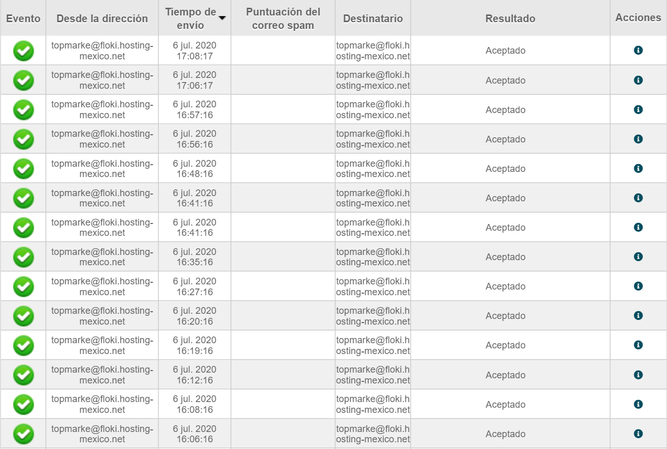Screen dimensions: 667x449
Task: Click info icon in 16:06:16 row
Action: tap(638, 434)
